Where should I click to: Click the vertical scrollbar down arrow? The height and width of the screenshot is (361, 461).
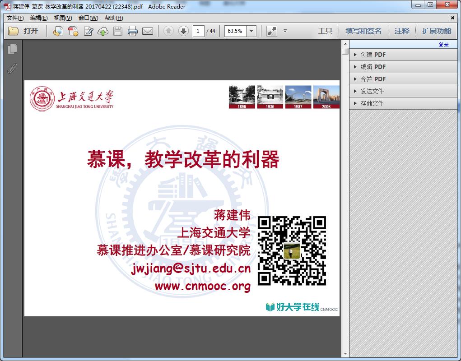click(x=345, y=354)
